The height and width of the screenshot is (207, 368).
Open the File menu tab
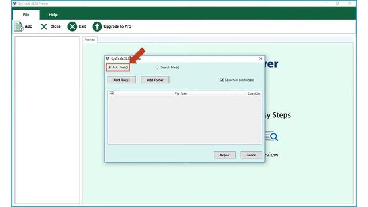tap(26, 14)
